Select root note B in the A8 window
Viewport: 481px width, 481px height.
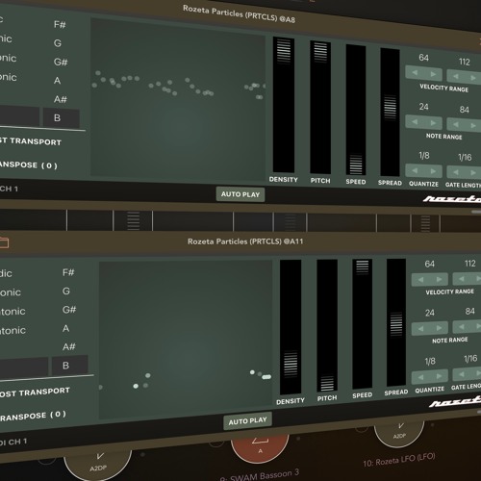pyautogui.click(x=62, y=117)
